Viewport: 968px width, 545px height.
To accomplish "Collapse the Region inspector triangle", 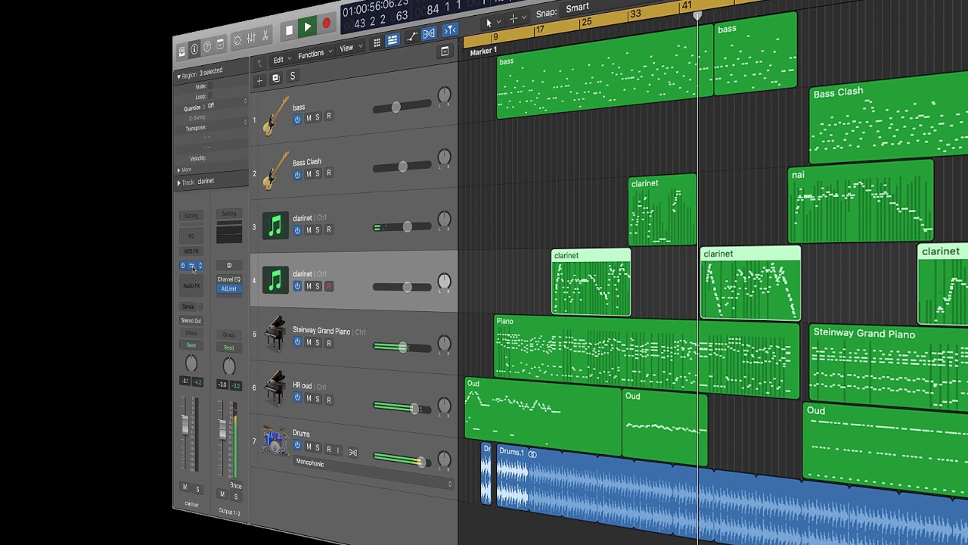I will (178, 76).
